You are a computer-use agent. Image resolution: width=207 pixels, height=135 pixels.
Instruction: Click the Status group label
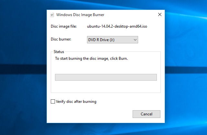(x=59, y=52)
